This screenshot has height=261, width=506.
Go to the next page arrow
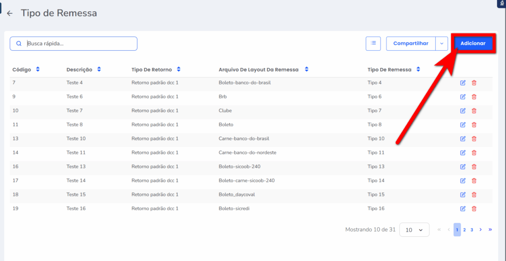coord(480,230)
